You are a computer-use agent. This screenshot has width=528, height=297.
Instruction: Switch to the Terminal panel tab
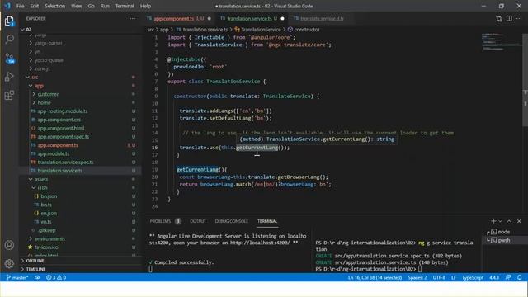pos(267,221)
